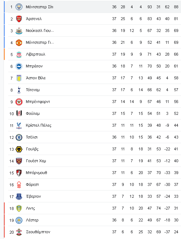The image size is (181, 239).
Task: Click the Leicester club crest
Action: click(19, 220)
